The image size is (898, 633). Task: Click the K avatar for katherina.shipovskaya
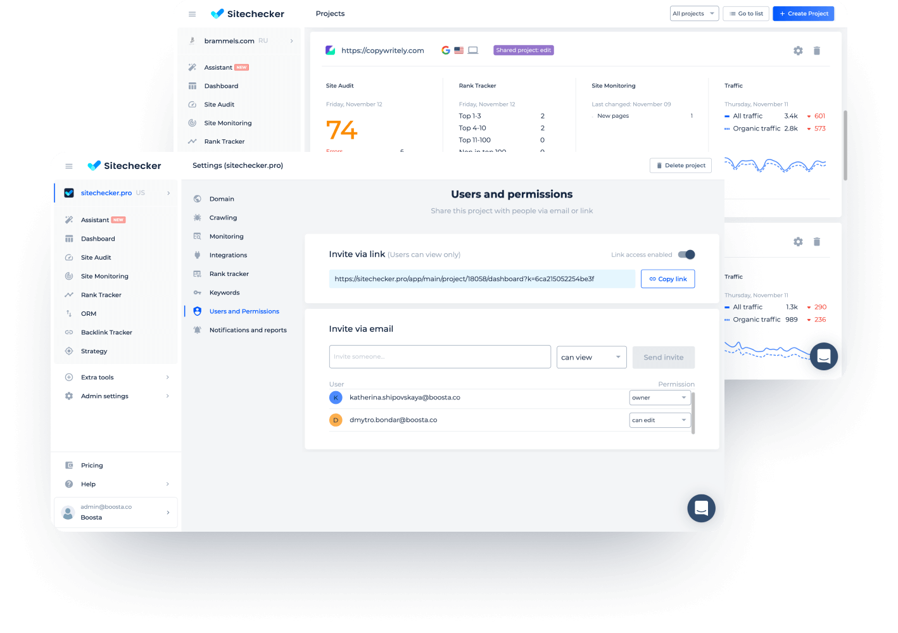click(336, 398)
